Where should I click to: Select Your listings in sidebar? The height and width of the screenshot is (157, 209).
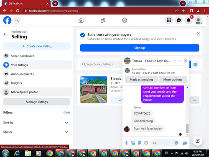tap(37, 65)
